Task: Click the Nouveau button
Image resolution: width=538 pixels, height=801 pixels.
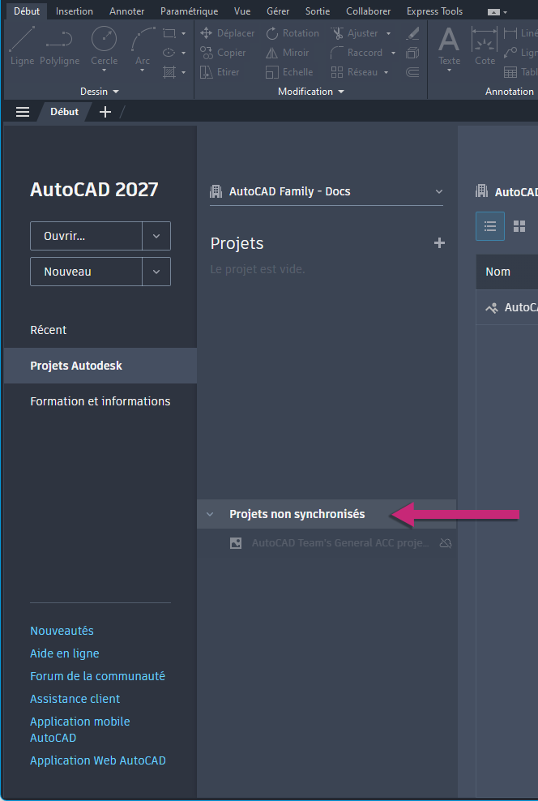Action: coord(86,272)
